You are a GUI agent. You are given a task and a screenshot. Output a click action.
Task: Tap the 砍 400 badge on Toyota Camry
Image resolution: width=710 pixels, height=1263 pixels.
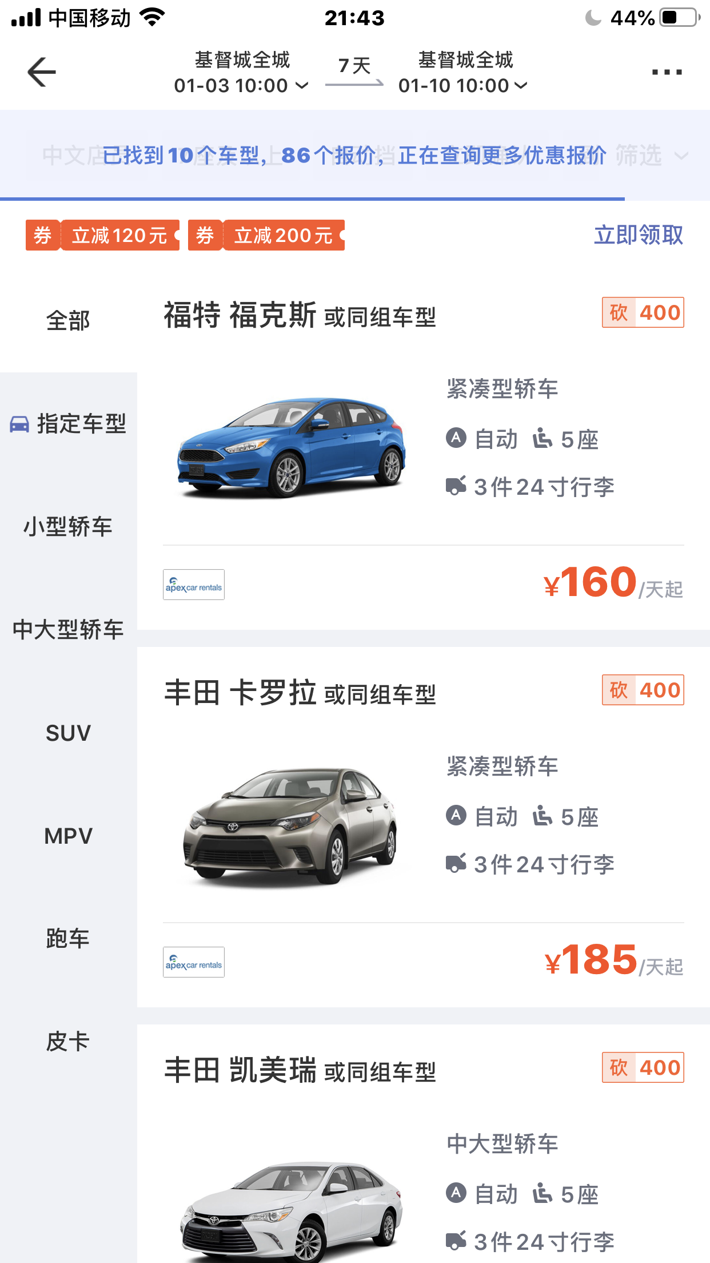click(643, 1067)
